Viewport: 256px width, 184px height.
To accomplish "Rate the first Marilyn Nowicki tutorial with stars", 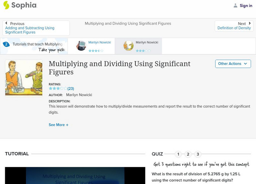I will coord(96,50).
